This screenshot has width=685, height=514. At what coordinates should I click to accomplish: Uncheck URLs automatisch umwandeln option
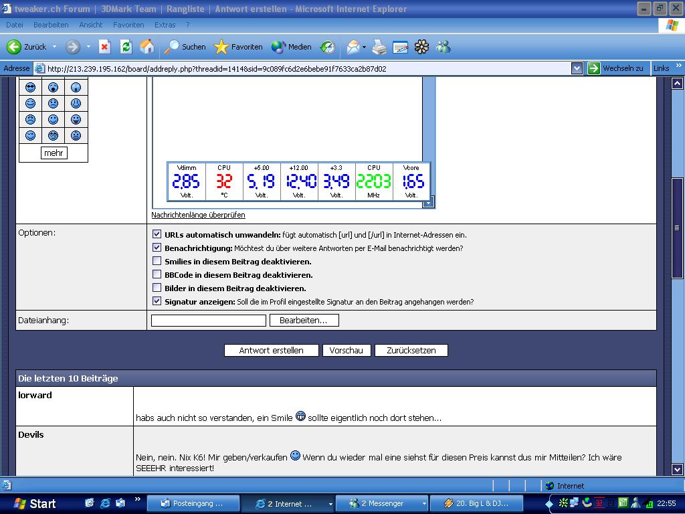(x=157, y=234)
